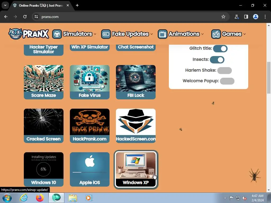Image resolution: width=271 pixels, height=203 pixels.
Task: Open the Win XP Simulator link
Action: click(x=89, y=47)
